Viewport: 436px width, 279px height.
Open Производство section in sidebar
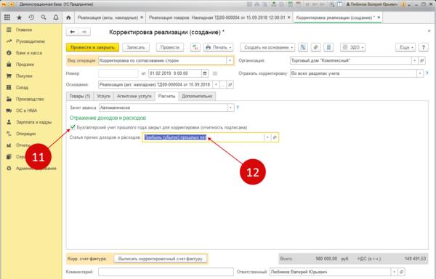(x=30, y=99)
